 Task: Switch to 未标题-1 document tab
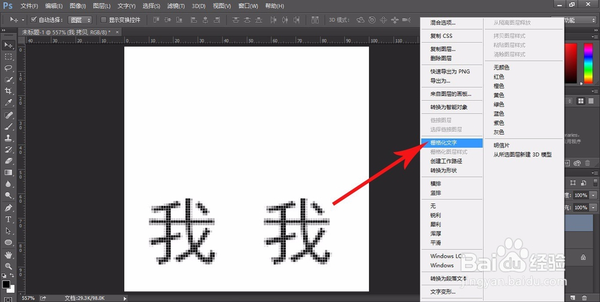(x=66, y=32)
